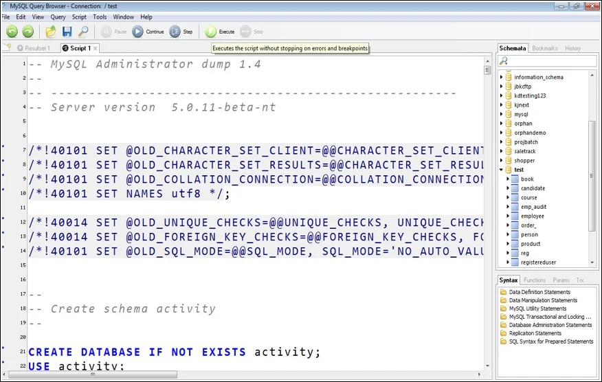602x382 pixels.
Task: Open the Help menu
Action: pyautogui.click(x=146, y=17)
